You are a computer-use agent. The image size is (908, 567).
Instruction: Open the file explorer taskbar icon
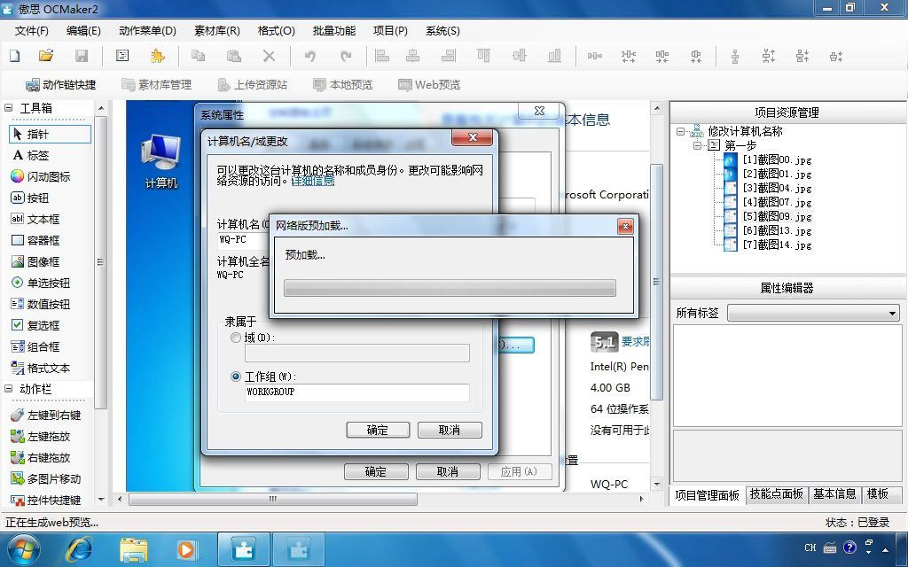click(x=133, y=549)
